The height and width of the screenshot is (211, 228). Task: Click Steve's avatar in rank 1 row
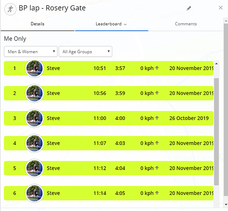(x=35, y=68)
